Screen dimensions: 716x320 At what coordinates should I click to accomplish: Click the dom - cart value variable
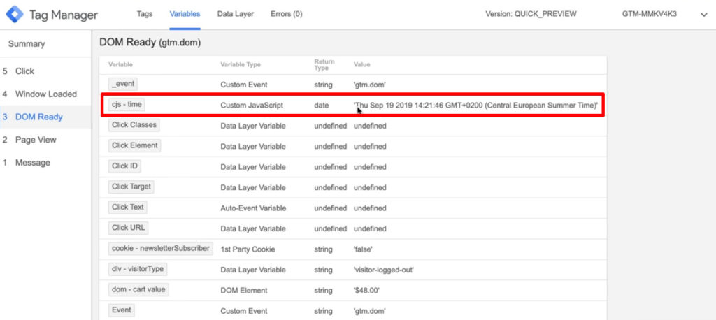tap(138, 289)
